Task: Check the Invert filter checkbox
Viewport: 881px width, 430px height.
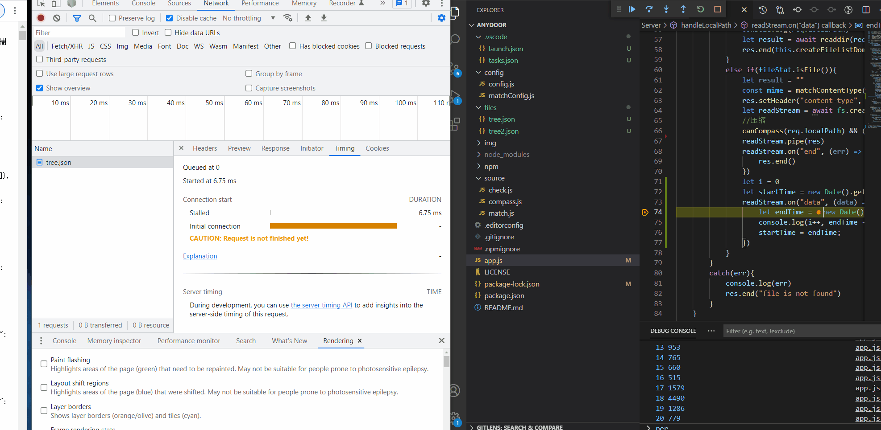Action: 136,33
